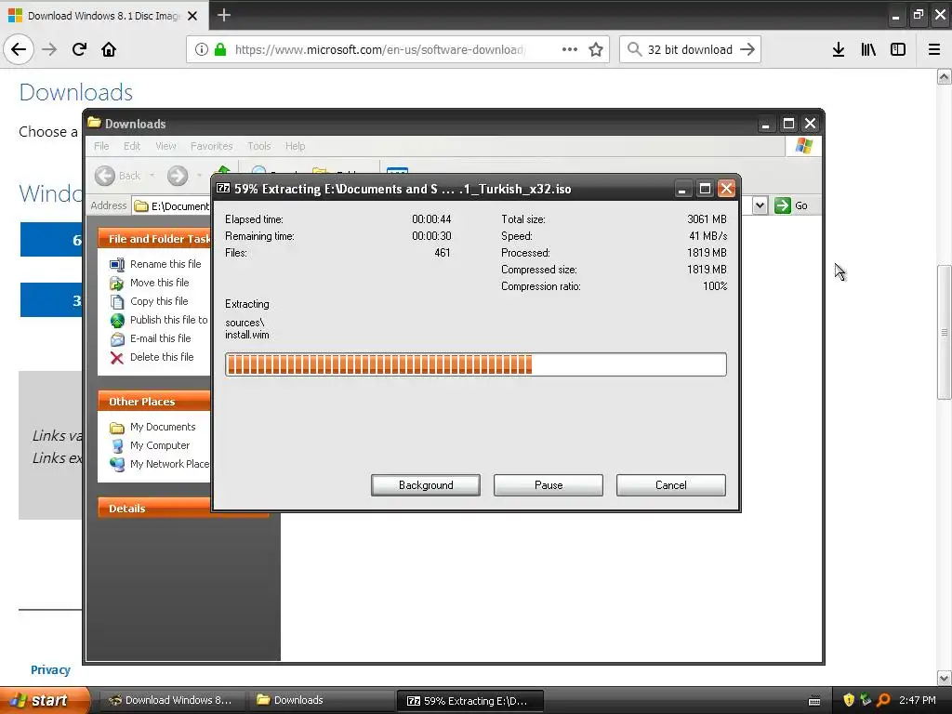Screen dimensions: 952x714
Task: Minimize the 7-Zip extraction dialog
Action: click(x=682, y=189)
